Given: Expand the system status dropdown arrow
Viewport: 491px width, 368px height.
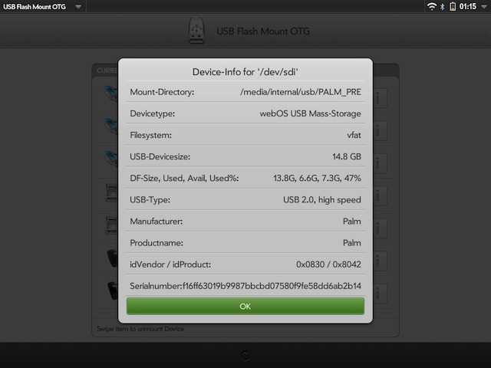Looking at the screenshot, I should (x=484, y=7).
